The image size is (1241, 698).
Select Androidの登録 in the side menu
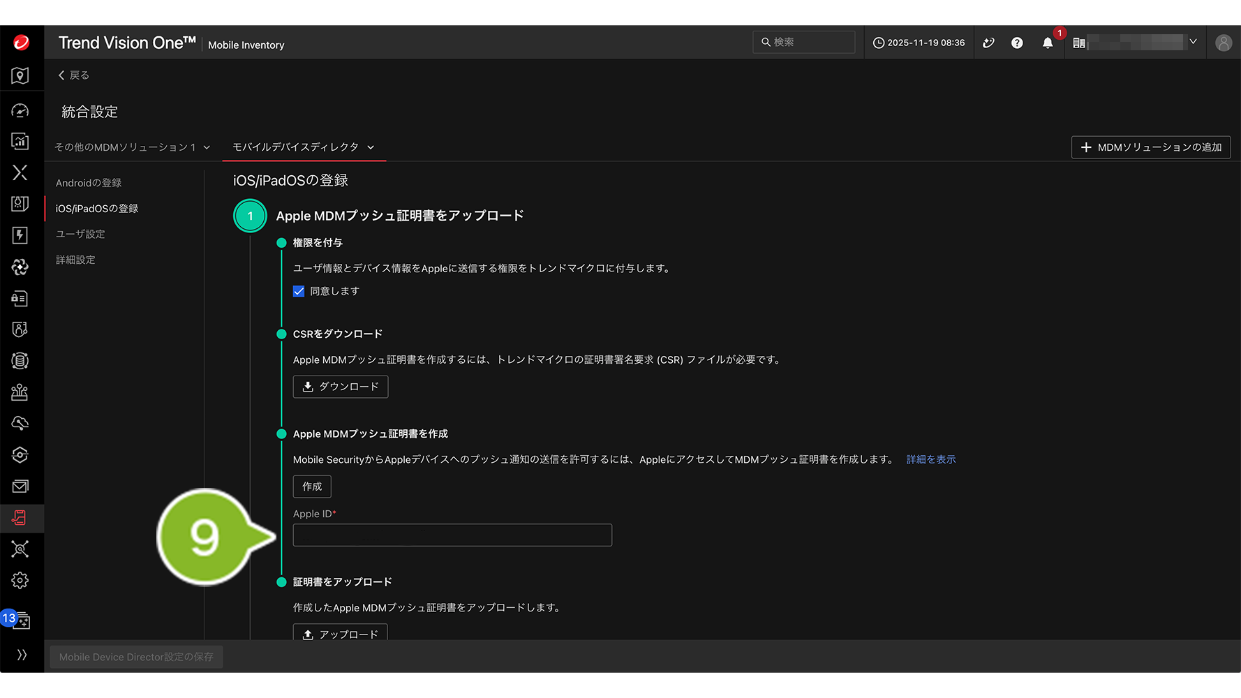point(89,183)
